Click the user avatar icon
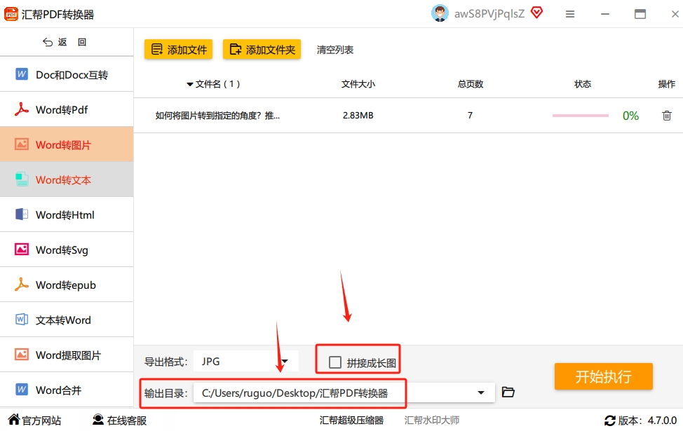Image resolution: width=683 pixels, height=431 pixels. coord(440,13)
